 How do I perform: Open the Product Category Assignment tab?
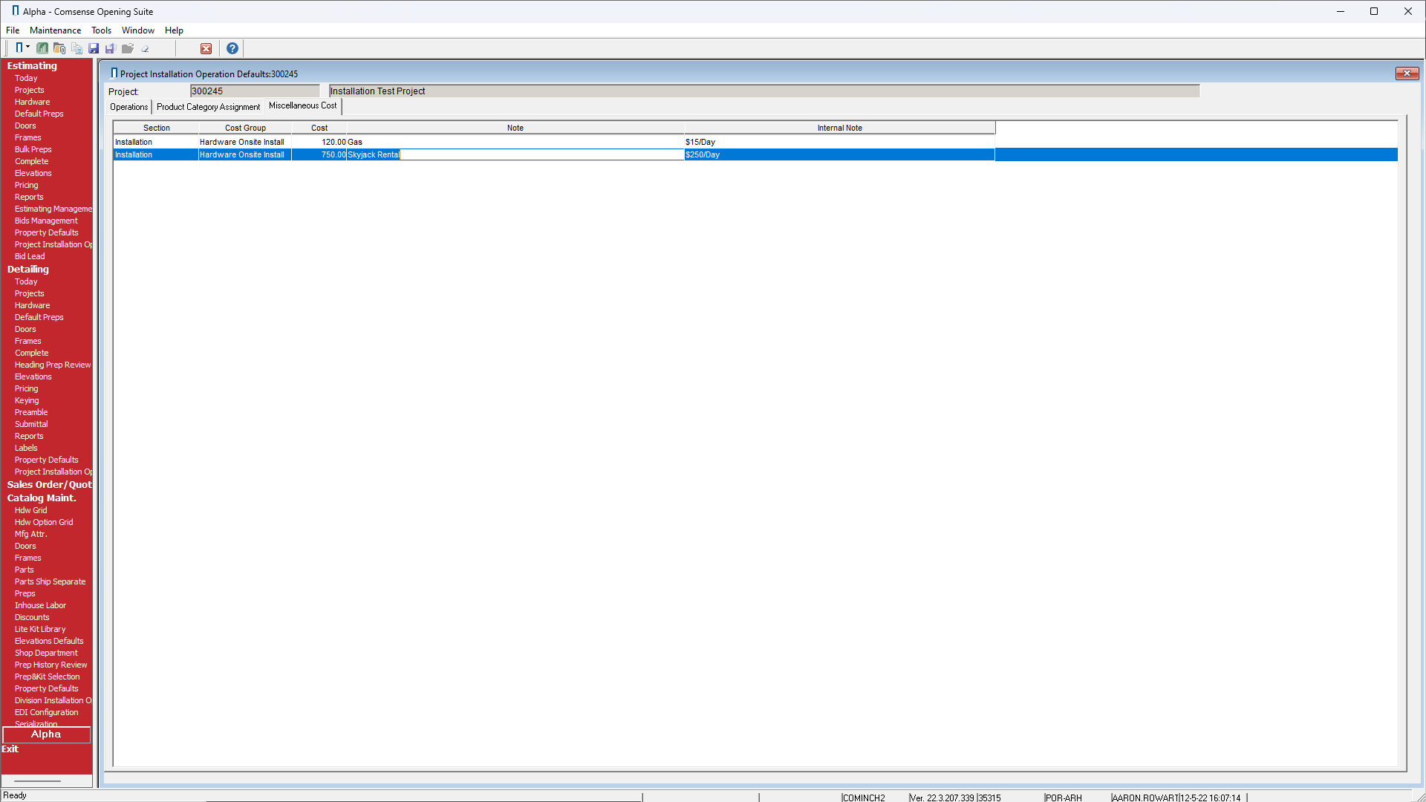tap(208, 107)
